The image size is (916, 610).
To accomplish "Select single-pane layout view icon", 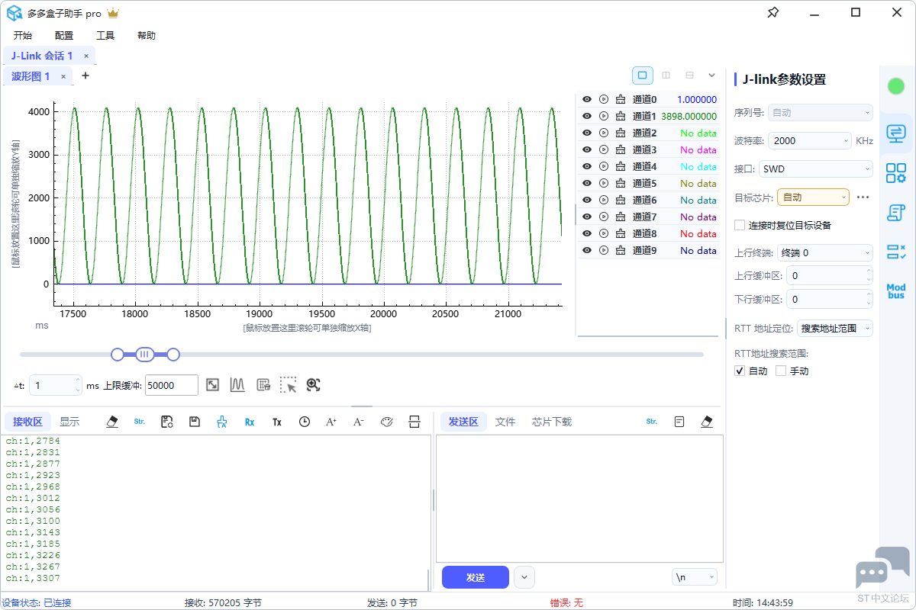I will (x=643, y=75).
